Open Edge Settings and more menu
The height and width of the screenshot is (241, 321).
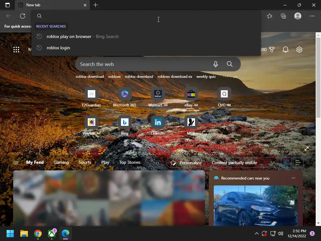pyautogui.click(x=312, y=16)
